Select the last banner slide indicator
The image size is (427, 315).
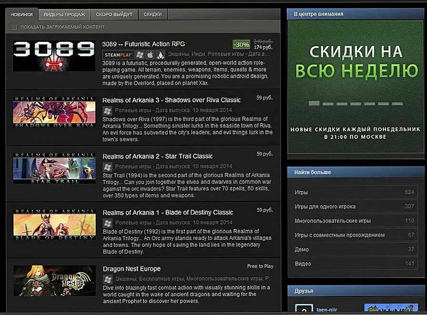(397, 104)
